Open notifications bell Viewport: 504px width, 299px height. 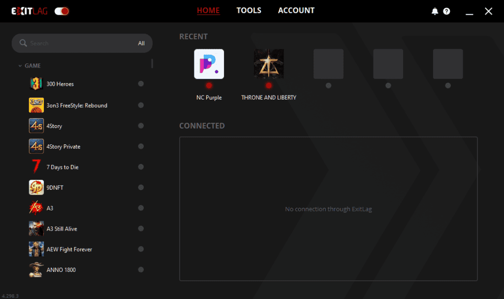click(435, 11)
